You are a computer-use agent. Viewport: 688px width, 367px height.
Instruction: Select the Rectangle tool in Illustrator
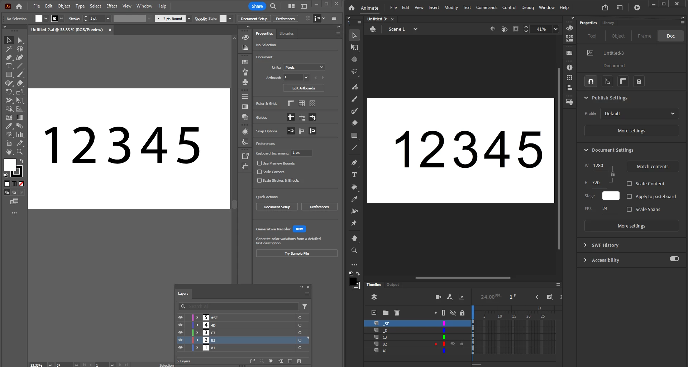point(9,75)
